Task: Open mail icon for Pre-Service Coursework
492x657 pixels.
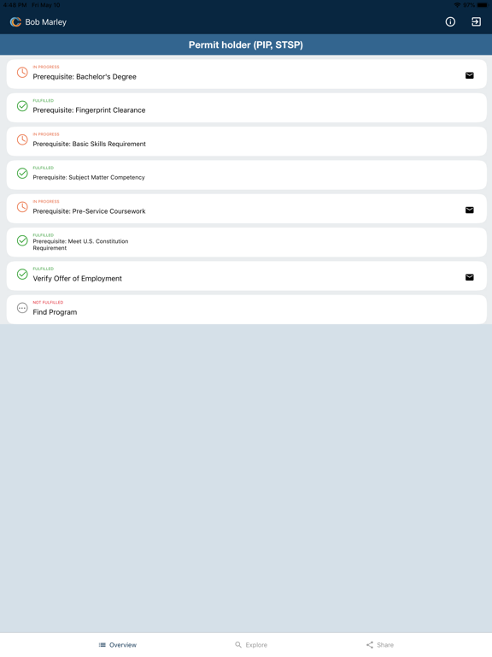Action: pyautogui.click(x=470, y=210)
